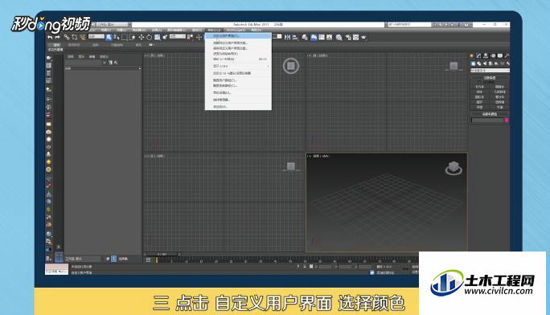Image resolution: width=550 pixels, height=315 pixels.
Task: Switch to the Display command panel tab
Action: coord(500,55)
